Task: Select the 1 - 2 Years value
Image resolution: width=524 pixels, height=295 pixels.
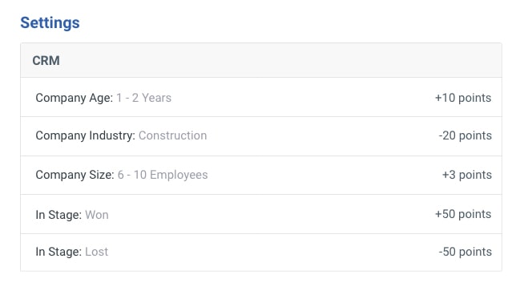Action: (143, 98)
